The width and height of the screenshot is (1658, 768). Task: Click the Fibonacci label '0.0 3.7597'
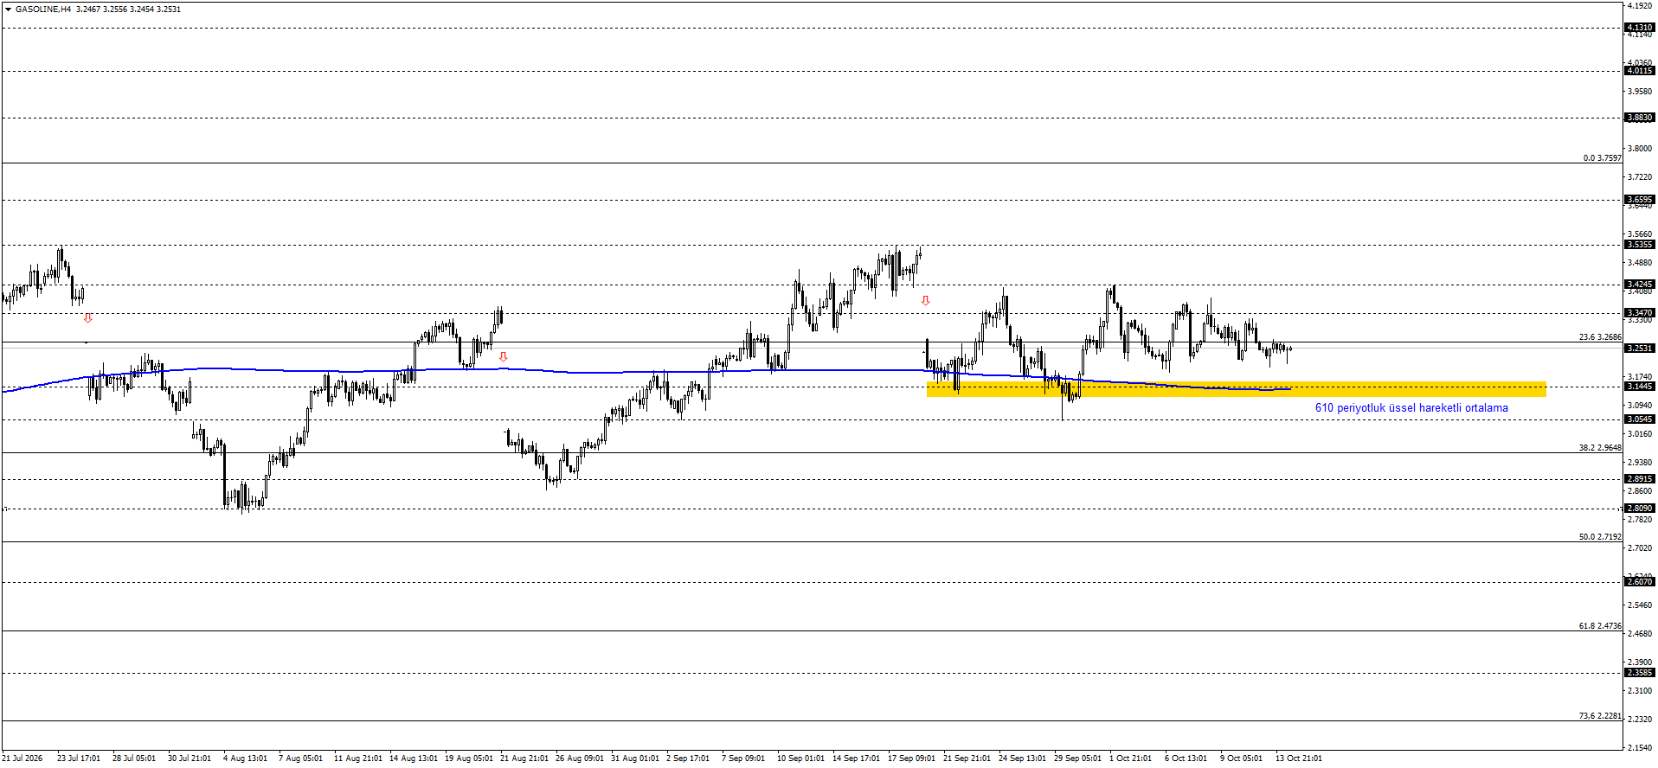(x=1603, y=158)
